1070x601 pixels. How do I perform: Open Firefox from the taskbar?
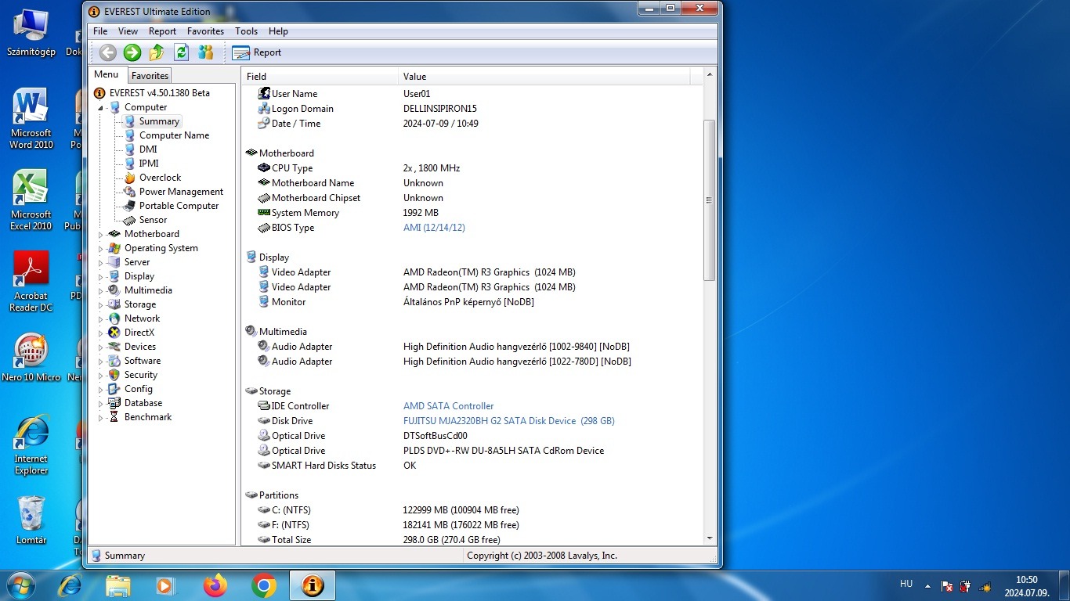pos(215,585)
